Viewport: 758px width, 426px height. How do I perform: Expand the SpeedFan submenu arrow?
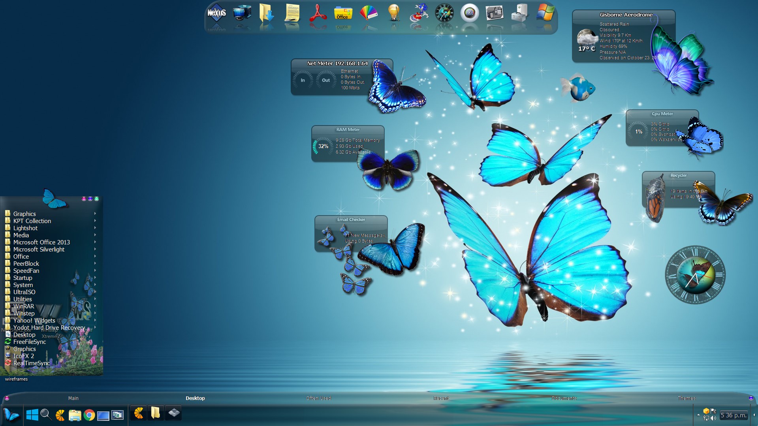pos(95,270)
